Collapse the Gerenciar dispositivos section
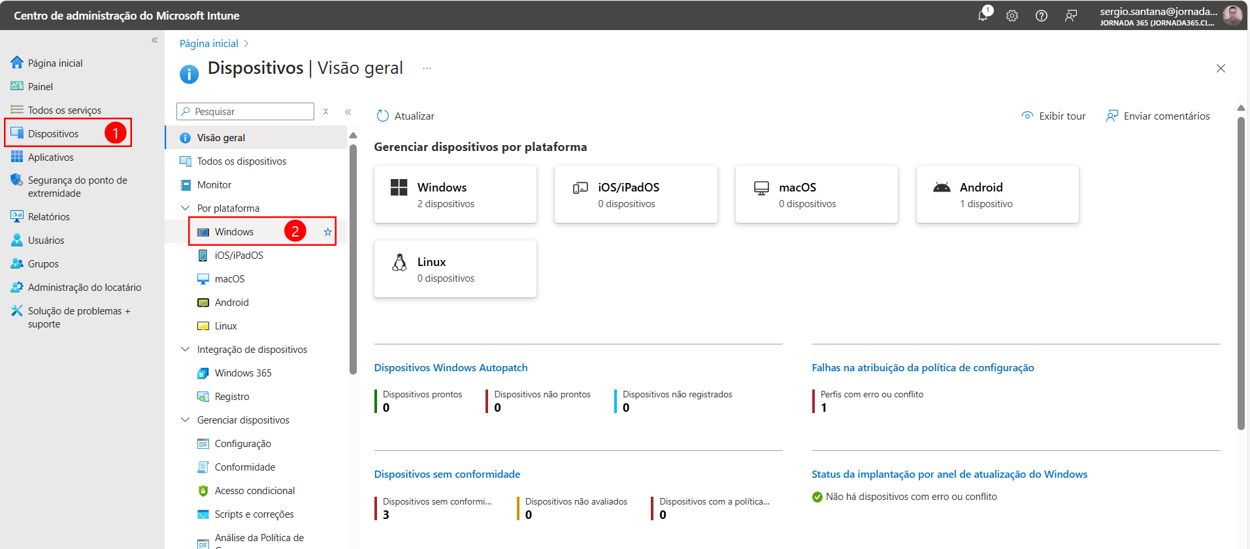1250x549 pixels. point(185,420)
